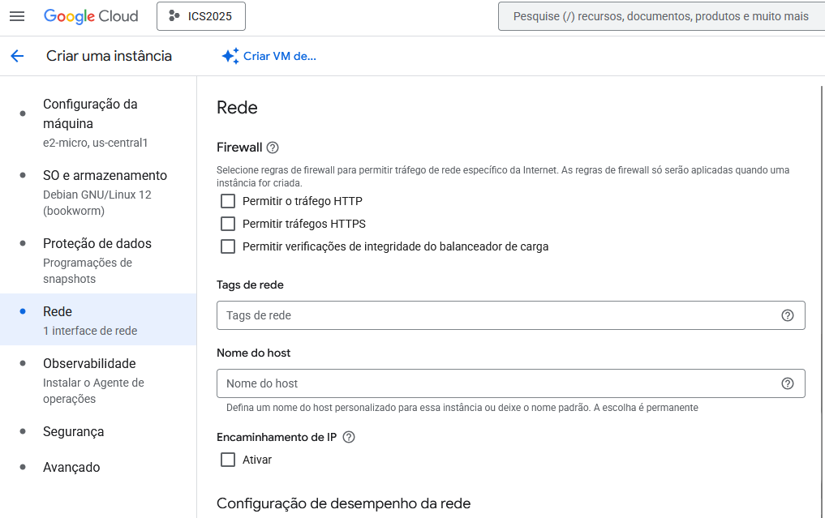Open the hamburger navigation menu
This screenshot has height=518, width=825.
point(17,16)
